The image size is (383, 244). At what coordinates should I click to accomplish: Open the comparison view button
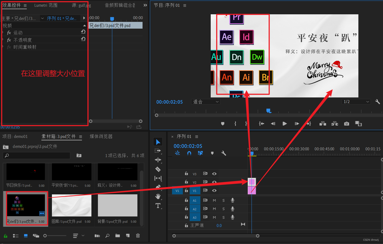(x=358, y=124)
